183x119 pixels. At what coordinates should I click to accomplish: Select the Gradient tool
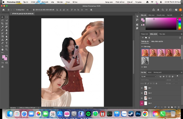pos(2,37)
